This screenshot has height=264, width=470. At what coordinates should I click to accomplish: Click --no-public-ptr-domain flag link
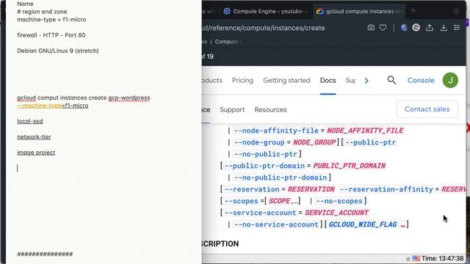(x=281, y=177)
